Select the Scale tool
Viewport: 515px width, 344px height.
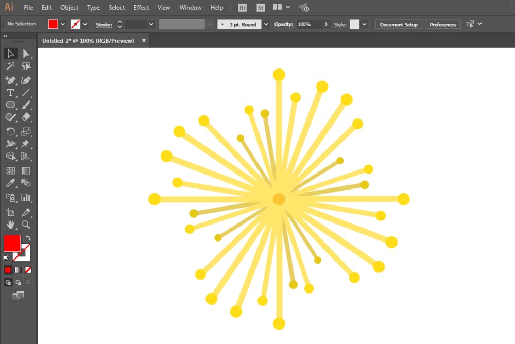pyautogui.click(x=26, y=131)
